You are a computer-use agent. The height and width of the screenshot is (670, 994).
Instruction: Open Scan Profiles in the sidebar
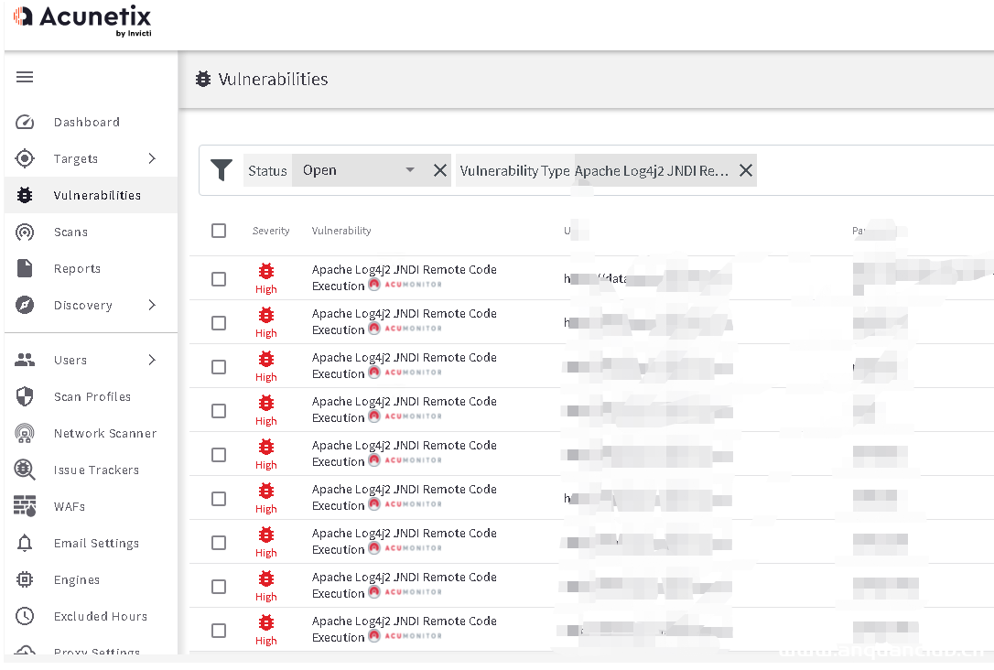[x=92, y=396]
